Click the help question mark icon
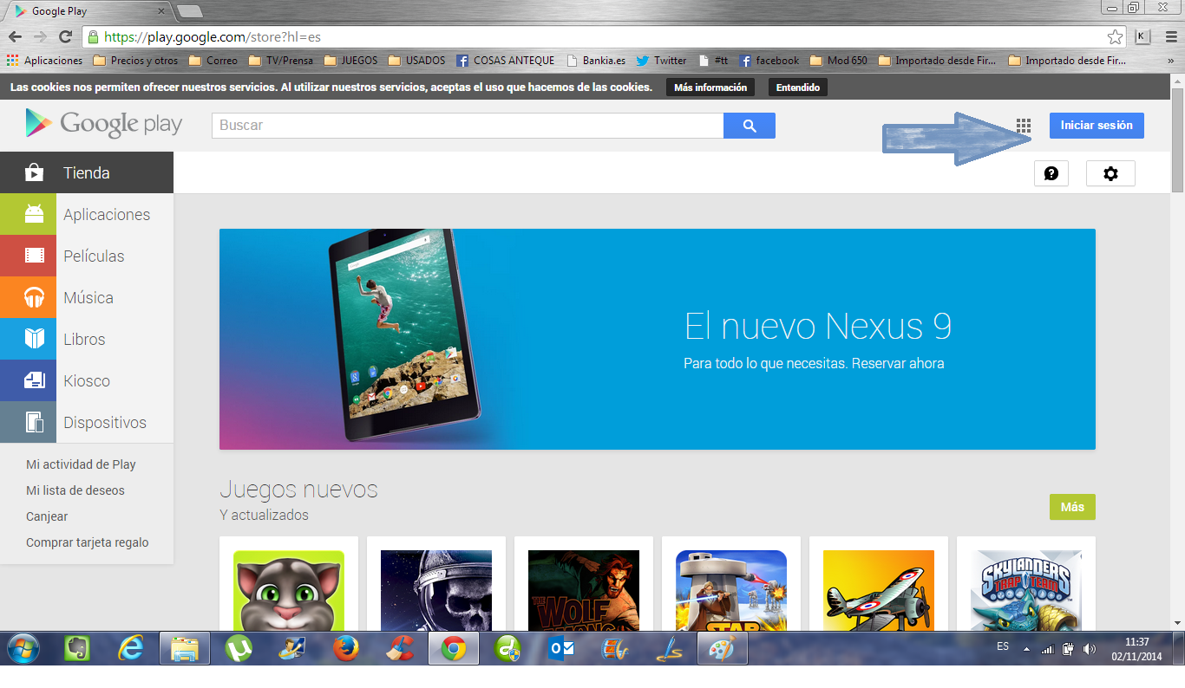Viewport: 1185px width, 688px height. click(x=1051, y=173)
